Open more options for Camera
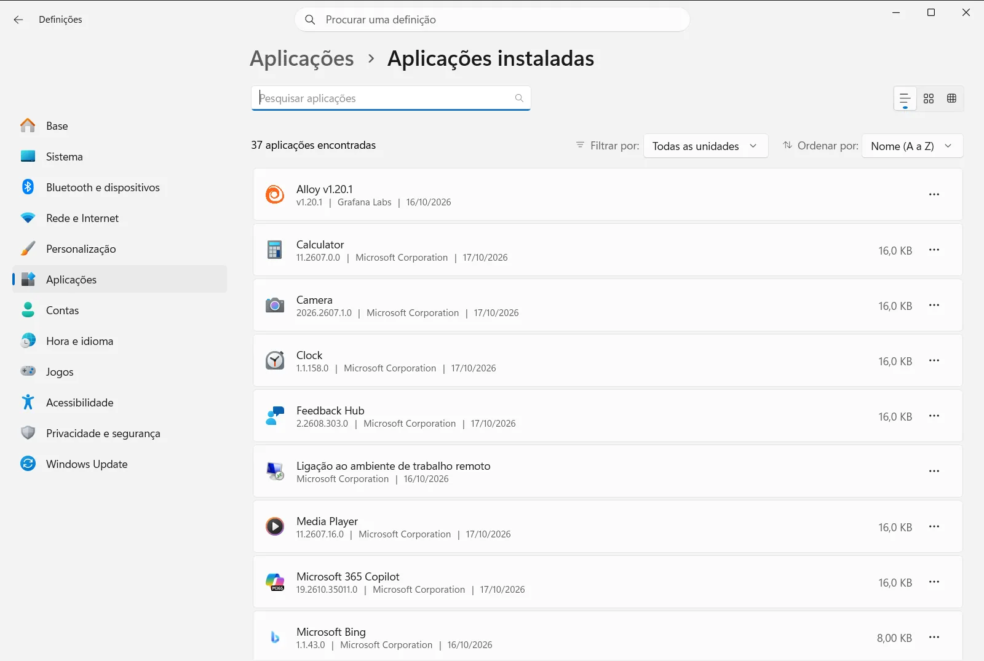 (934, 305)
